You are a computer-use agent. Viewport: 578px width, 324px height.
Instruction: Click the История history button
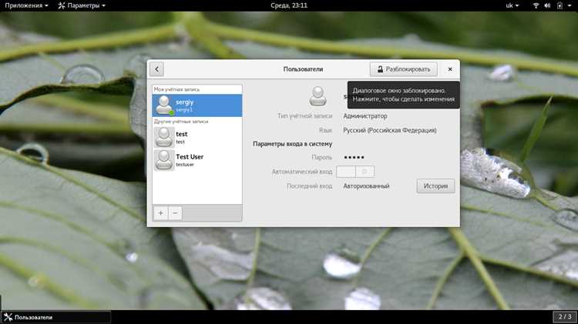click(x=435, y=186)
